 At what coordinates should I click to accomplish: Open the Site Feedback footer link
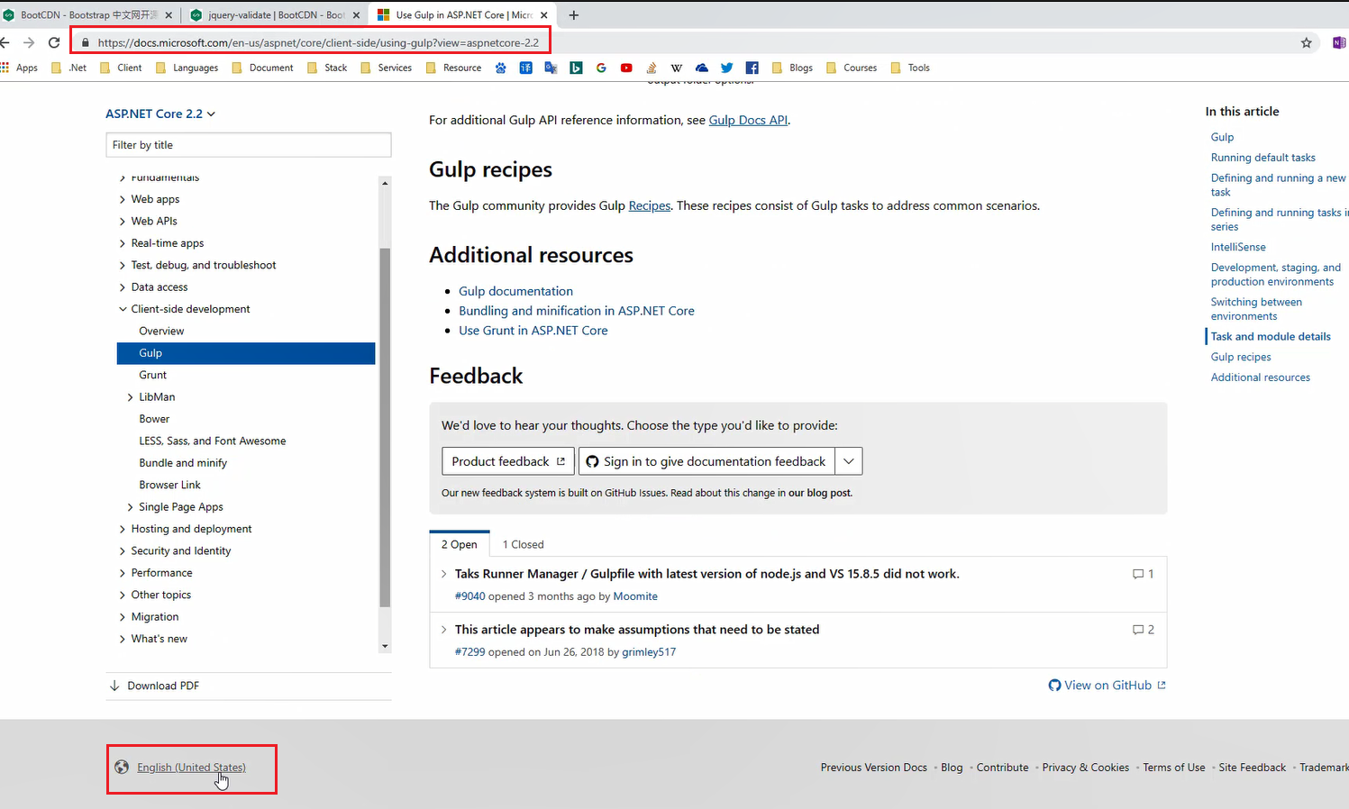tap(1253, 768)
